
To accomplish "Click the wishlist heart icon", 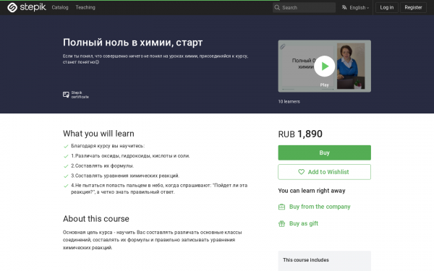I will click(x=302, y=172).
